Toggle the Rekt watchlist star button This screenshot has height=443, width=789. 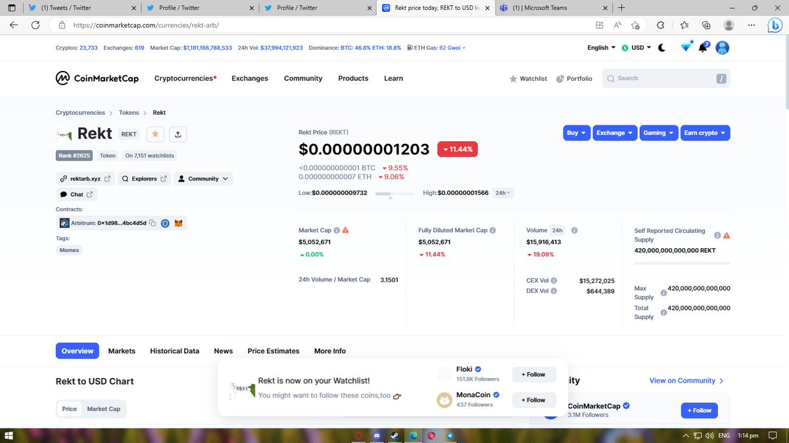tap(155, 134)
